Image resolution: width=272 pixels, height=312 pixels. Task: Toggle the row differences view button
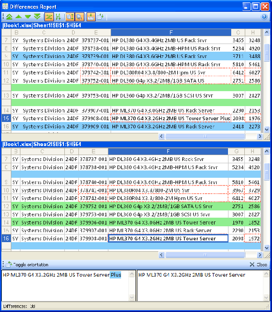point(49,17)
